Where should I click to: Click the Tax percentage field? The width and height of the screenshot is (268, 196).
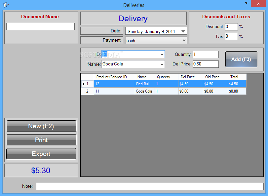click(x=231, y=36)
